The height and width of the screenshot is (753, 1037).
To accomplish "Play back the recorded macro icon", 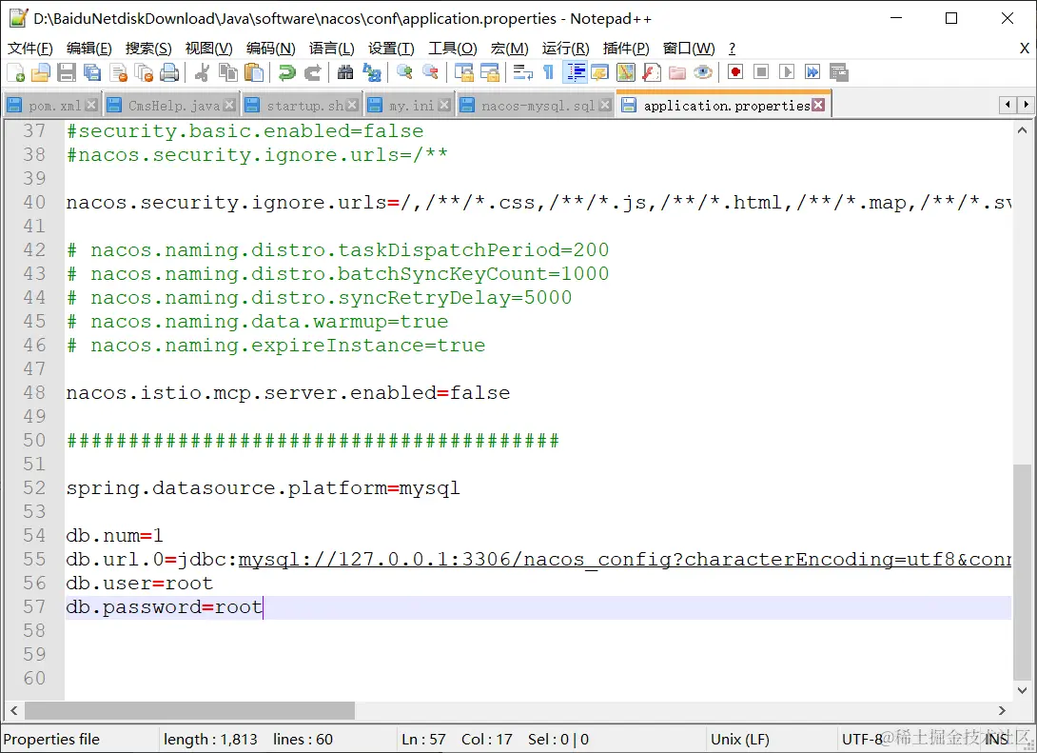I will click(787, 72).
